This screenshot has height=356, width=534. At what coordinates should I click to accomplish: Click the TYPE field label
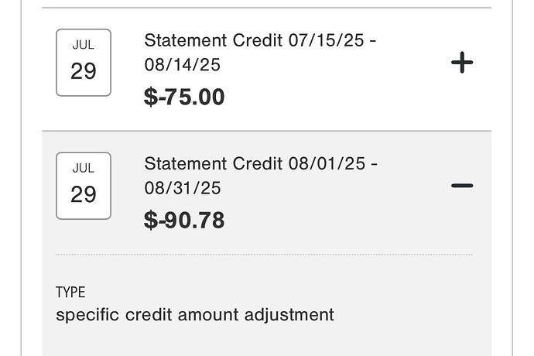(x=70, y=293)
